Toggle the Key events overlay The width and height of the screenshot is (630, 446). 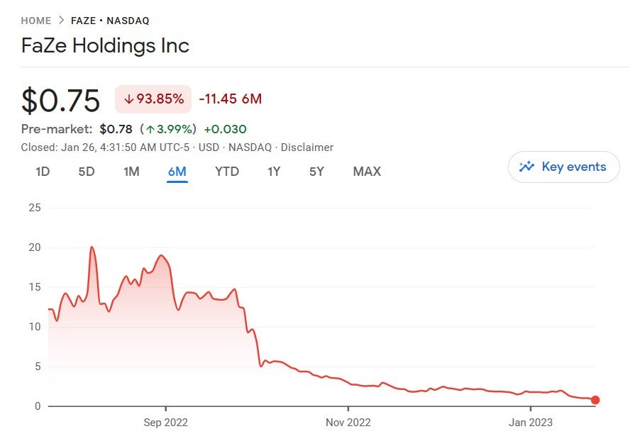point(563,167)
